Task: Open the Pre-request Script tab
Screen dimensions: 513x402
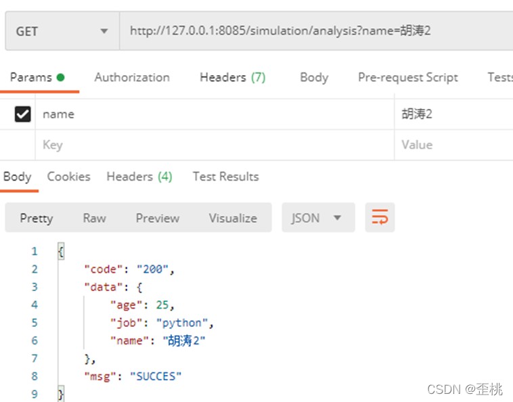Action: point(408,78)
